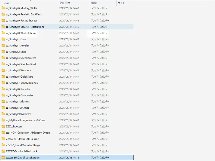This screenshot has height=161, width=215.
Task: Click folder icon of zz_5thday(10)Turrets
Action: pos(3,101)
